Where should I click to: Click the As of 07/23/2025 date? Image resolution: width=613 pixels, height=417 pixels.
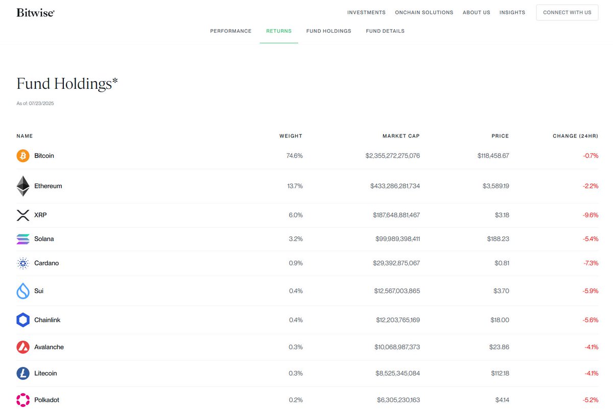[35, 104]
